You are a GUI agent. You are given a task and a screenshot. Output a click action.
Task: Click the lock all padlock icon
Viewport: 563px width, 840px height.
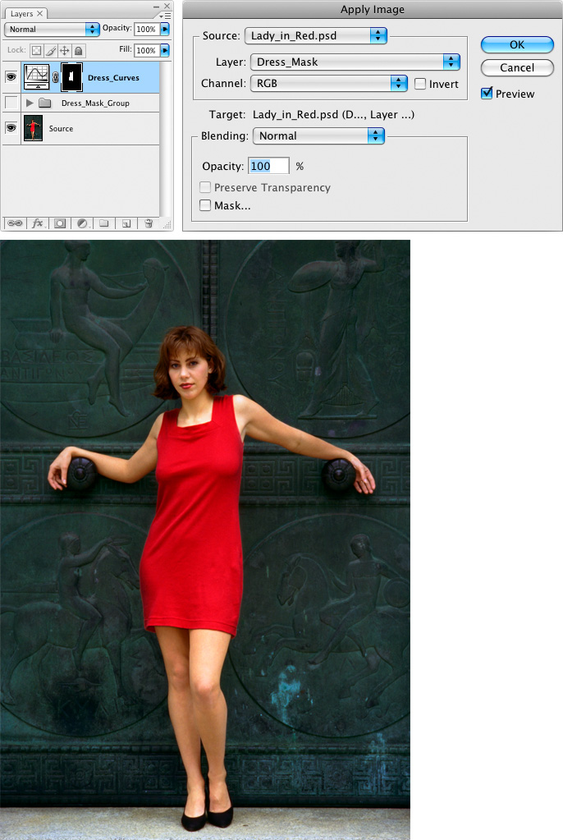79,51
